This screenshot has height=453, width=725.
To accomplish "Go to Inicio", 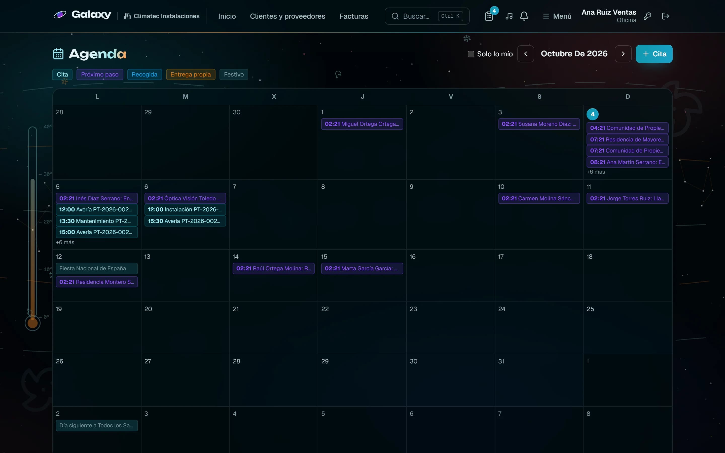I will [x=227, y=16].
